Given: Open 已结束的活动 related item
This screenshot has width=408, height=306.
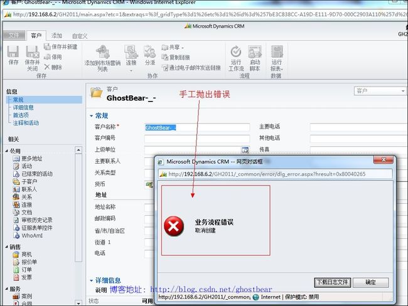Looking at the screenshot, I should (33, 174).
